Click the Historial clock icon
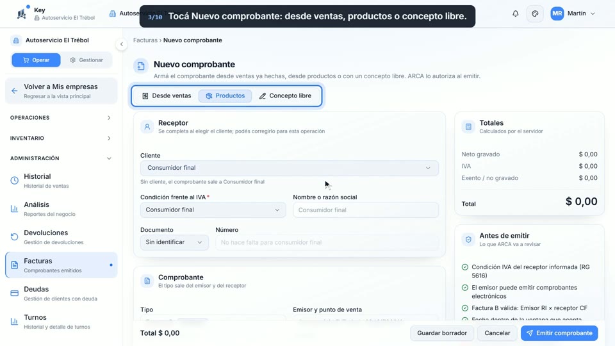The width and height of the screenshot is (615, 346). tap(15, 181)
